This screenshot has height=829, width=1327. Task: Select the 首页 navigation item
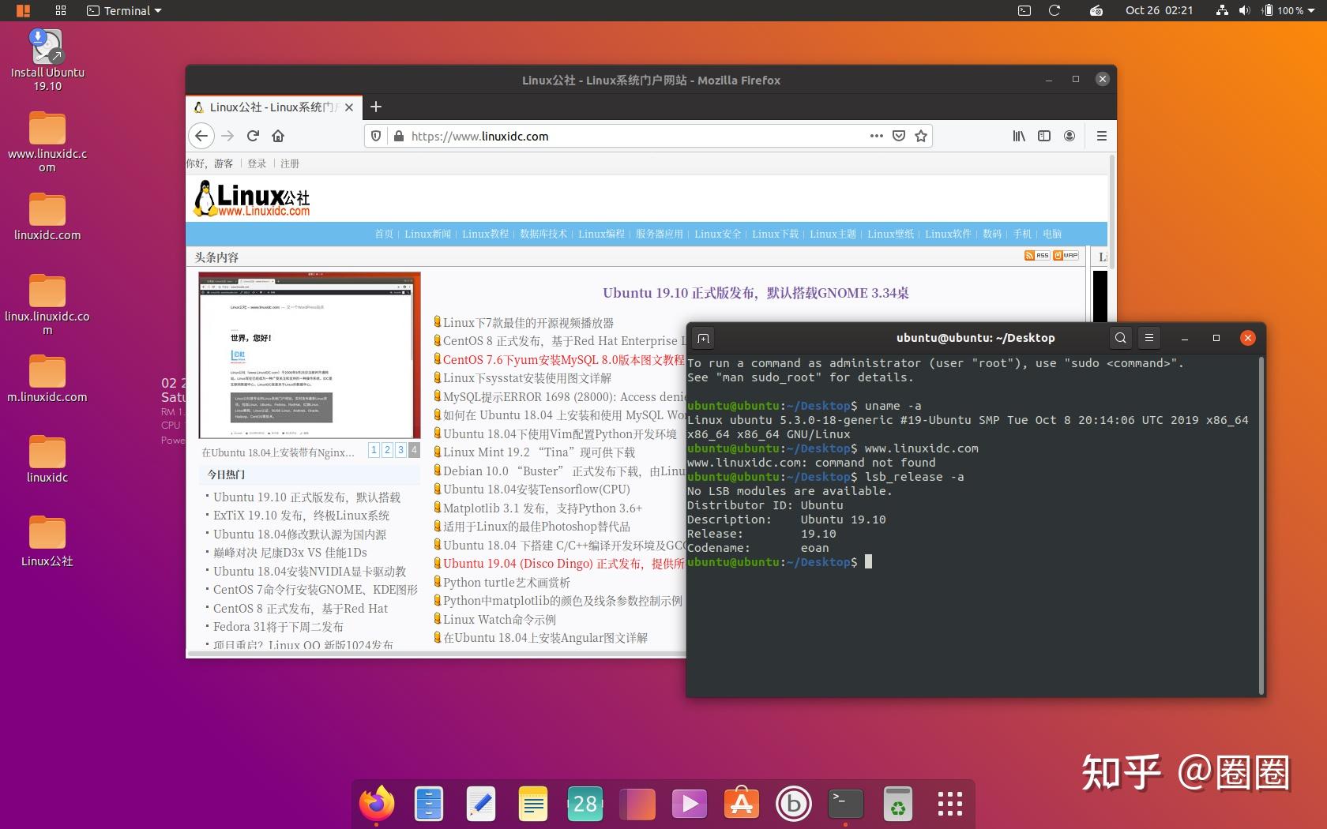pos(385,234)
